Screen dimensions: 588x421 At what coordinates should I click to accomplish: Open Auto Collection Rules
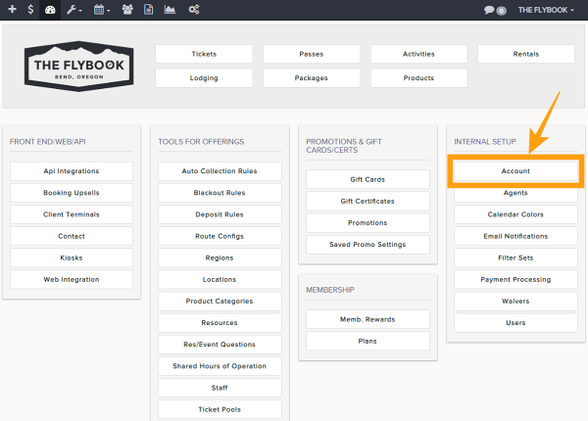tap(220, 171)
